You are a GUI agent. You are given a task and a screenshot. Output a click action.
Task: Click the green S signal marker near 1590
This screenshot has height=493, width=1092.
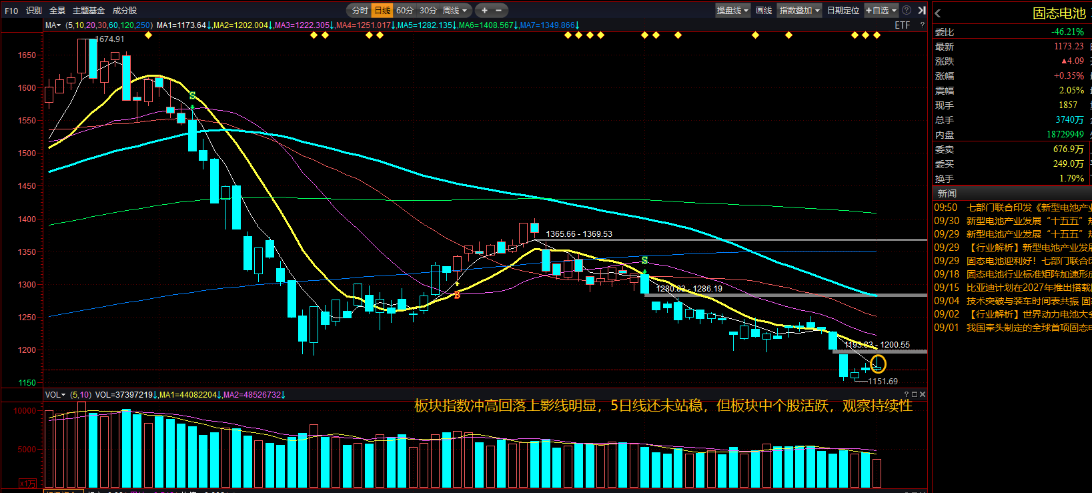tap(192, 96)
